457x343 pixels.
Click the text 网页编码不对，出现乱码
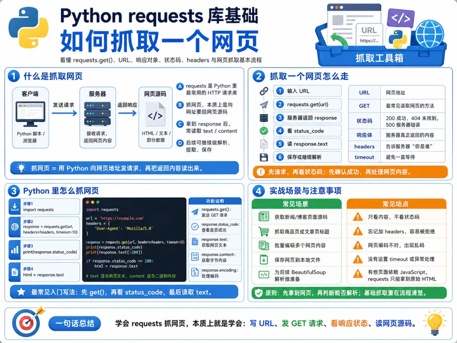[396, 245]
